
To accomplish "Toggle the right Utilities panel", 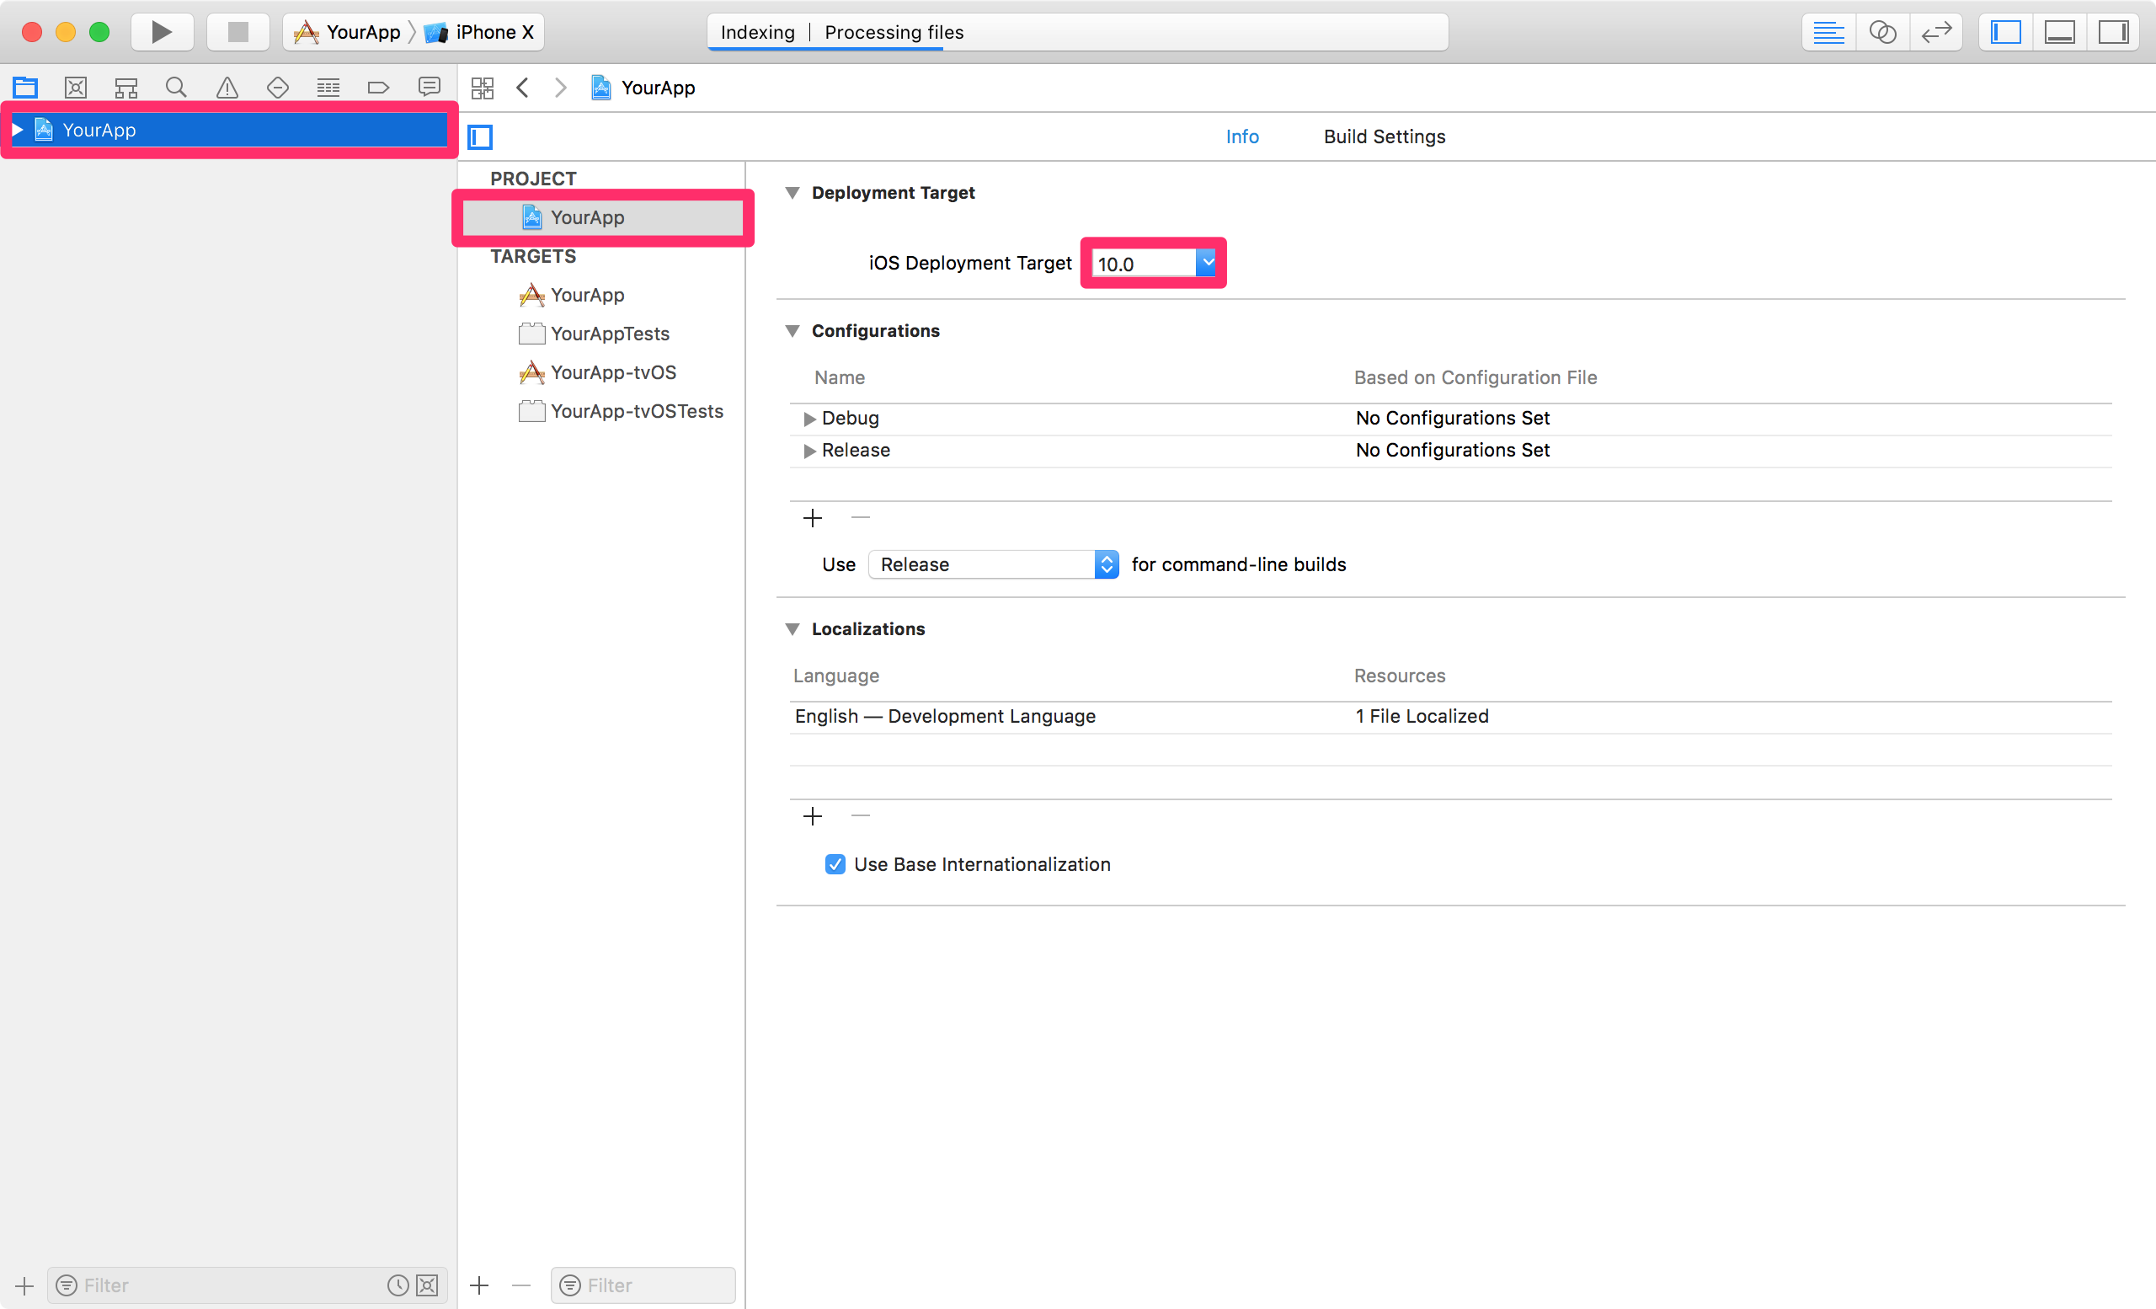I will (2113, 32).
